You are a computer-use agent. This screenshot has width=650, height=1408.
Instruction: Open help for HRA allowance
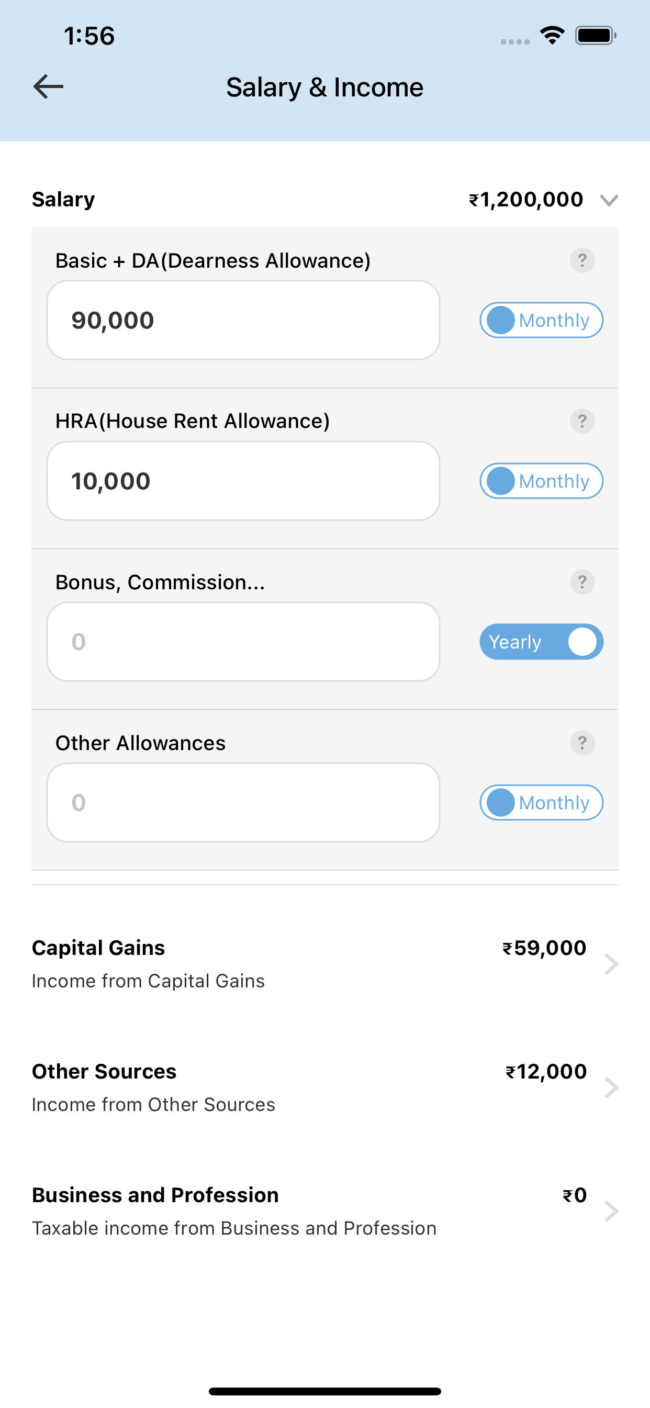(x=582, y=422)
